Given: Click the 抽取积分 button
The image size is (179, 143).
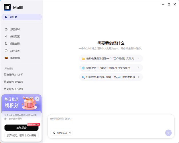Looking at the screenshot, I should click(21, 128).
